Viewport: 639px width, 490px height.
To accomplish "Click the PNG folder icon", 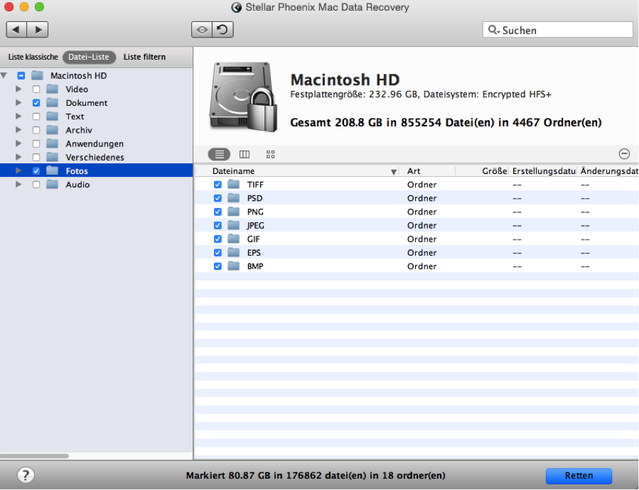I will 234,212.
